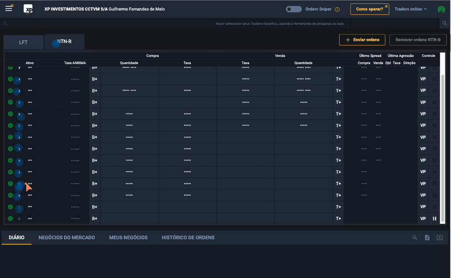Toggle the Ordem Sniper switch
This screenshot has width=451, height=278.
click(294, 9)
